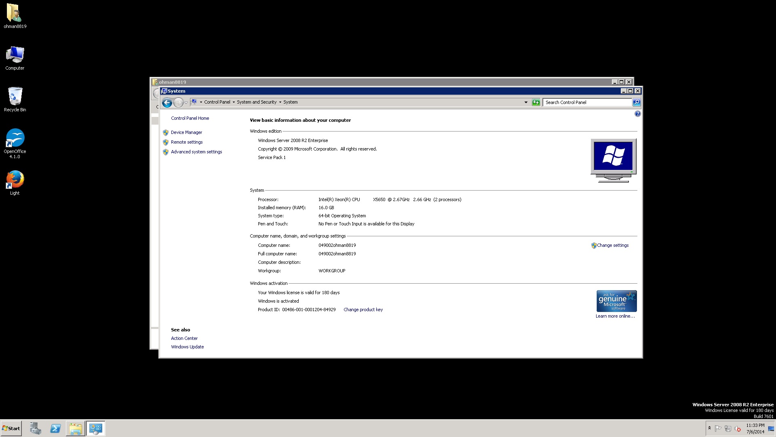Open Advanced system settings link

point(196,152)
